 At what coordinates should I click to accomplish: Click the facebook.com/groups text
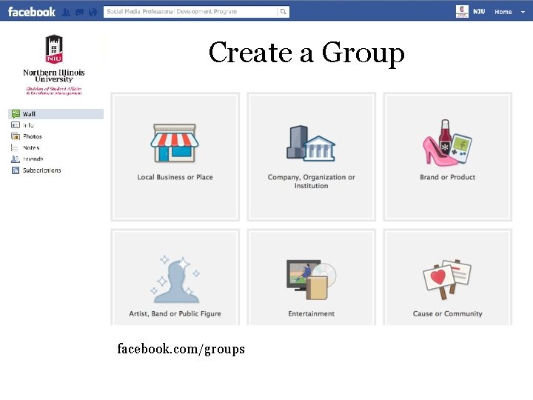coord(181,350)
